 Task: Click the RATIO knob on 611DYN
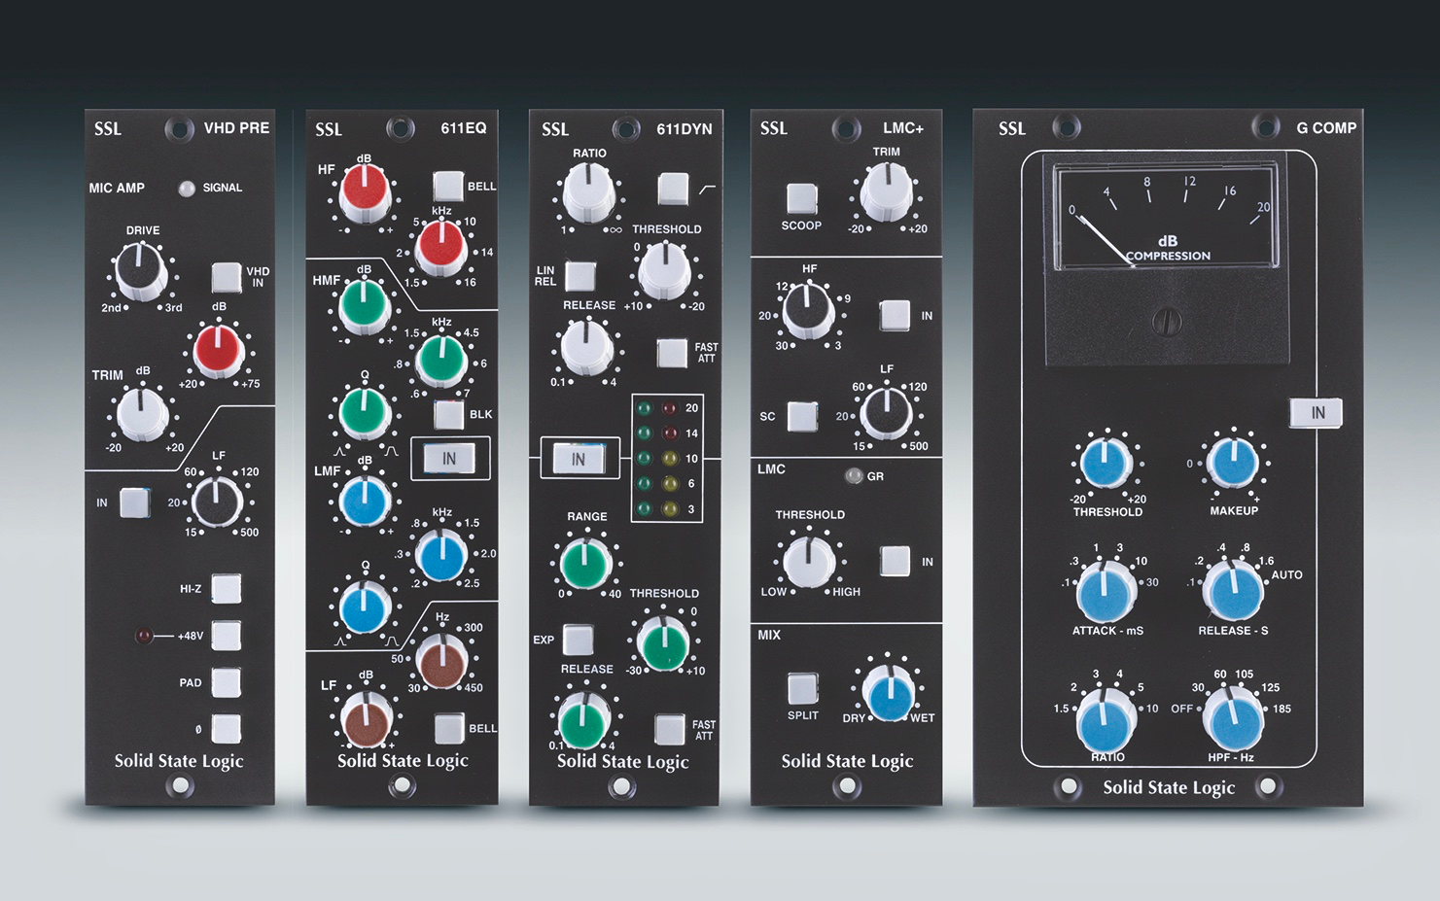coord(589,191)
